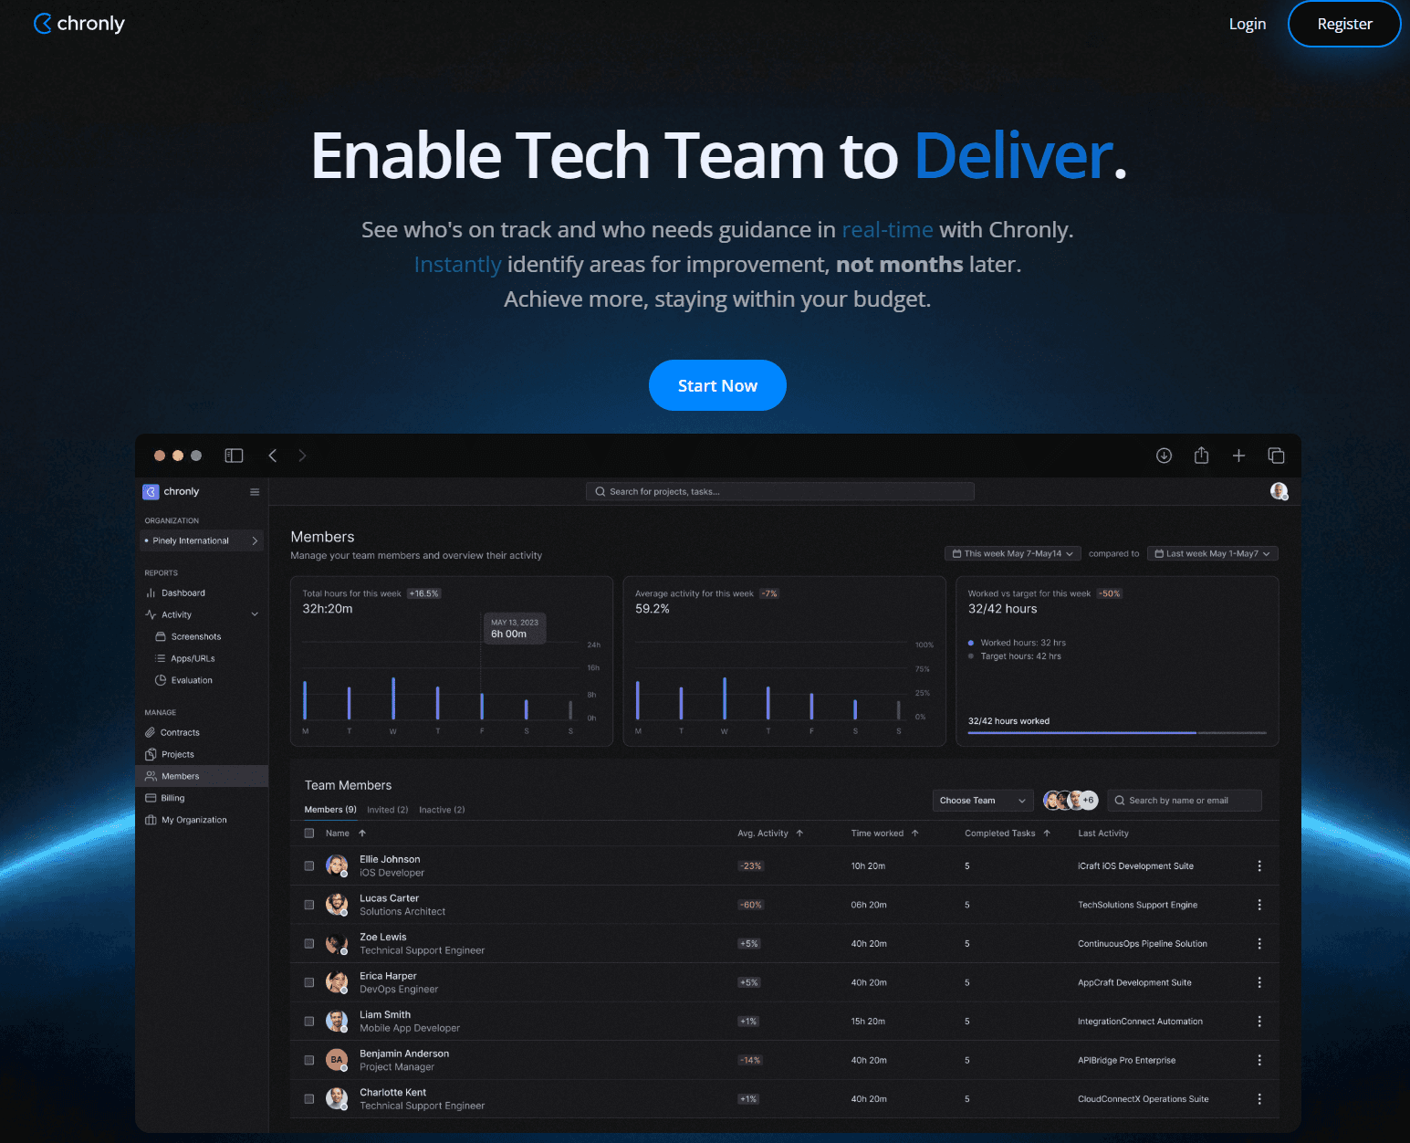Click the Start Now button
1410x1143 pixels.
(x=717, y=385)
